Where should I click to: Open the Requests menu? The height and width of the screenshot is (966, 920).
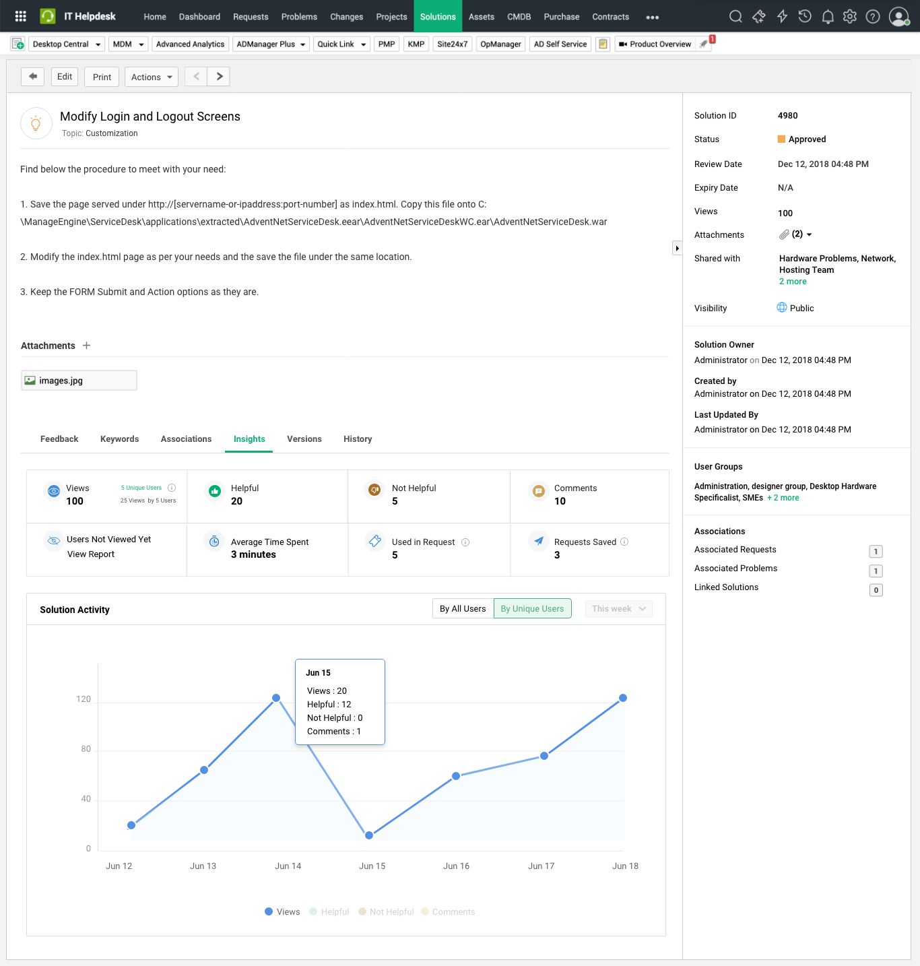251,16
